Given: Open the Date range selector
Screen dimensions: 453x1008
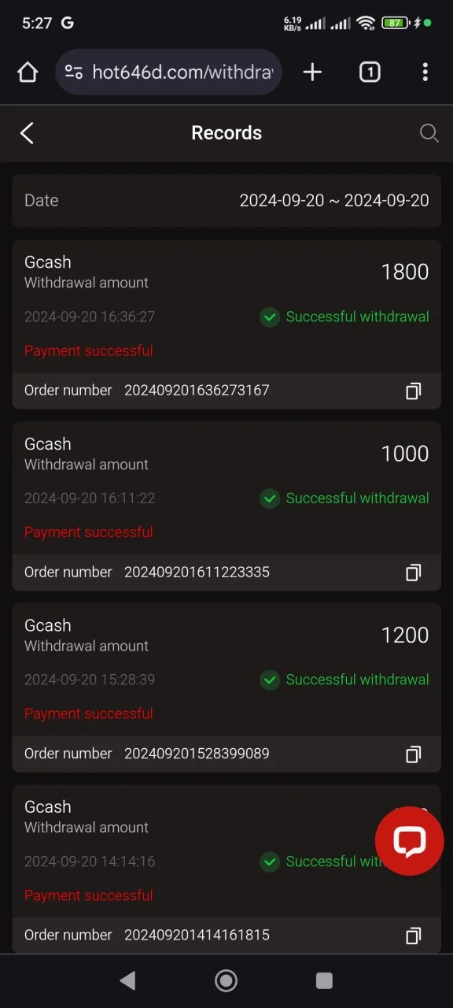Looking at the screenshot, I should point(226,201).
